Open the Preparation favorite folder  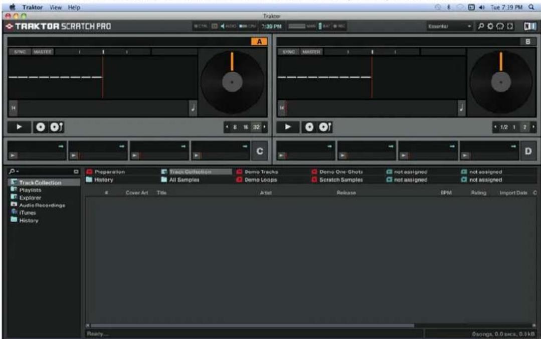[110, 172]
